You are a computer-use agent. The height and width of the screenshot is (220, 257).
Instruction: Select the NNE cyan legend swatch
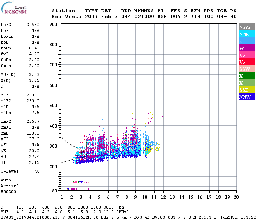coord(247,34)
